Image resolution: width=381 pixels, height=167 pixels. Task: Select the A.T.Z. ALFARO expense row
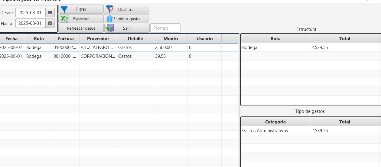[x=97, y=47]
